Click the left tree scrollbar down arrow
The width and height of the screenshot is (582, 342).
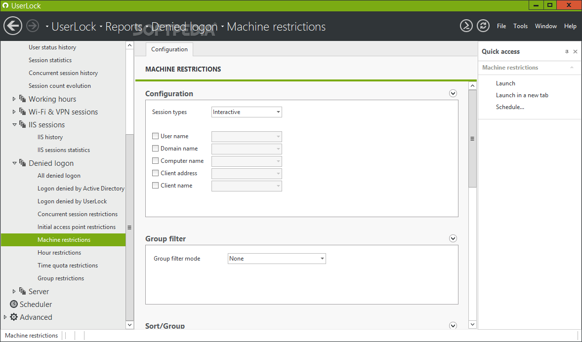pyautogui.click(x=129, y=325)
